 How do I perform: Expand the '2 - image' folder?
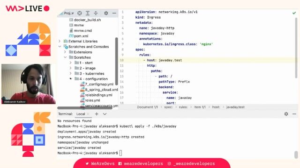(x=71, y=68)
